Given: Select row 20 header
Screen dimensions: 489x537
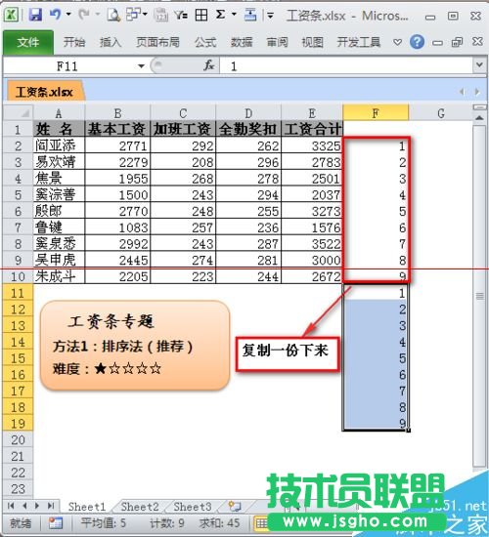Looking at the screenshot, I should (x=18, y=440).
